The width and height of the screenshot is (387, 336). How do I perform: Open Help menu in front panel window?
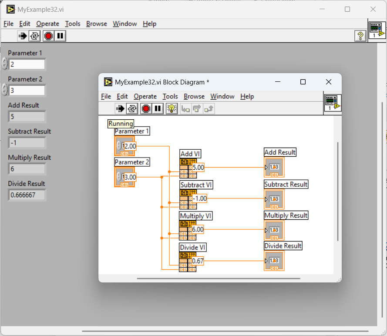(150, 24)
